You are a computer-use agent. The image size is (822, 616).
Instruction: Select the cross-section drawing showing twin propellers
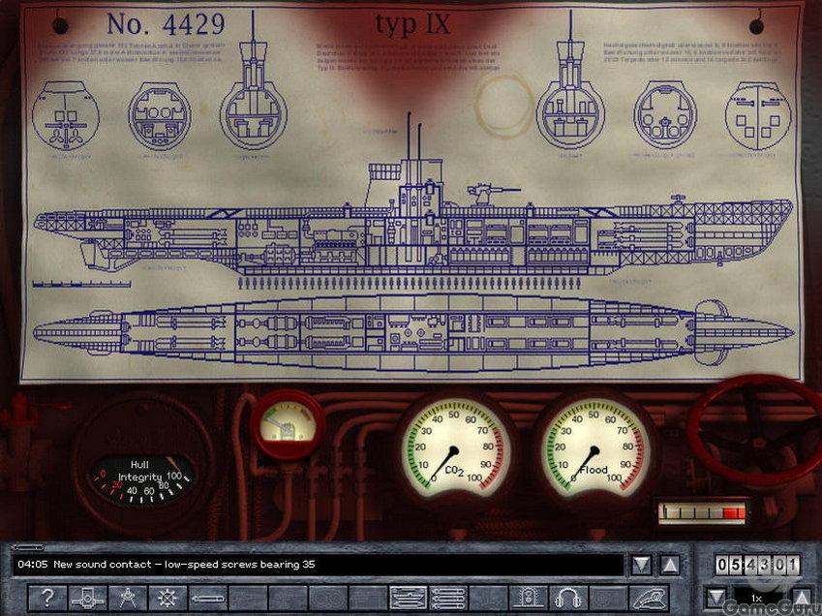click(x=66, y=116)
